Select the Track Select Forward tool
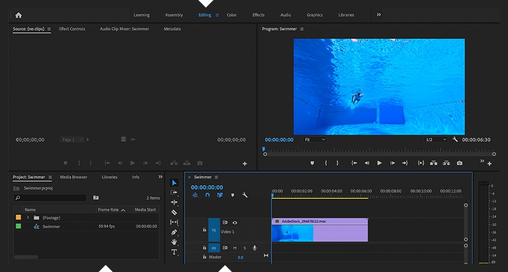 click(174, 192)
